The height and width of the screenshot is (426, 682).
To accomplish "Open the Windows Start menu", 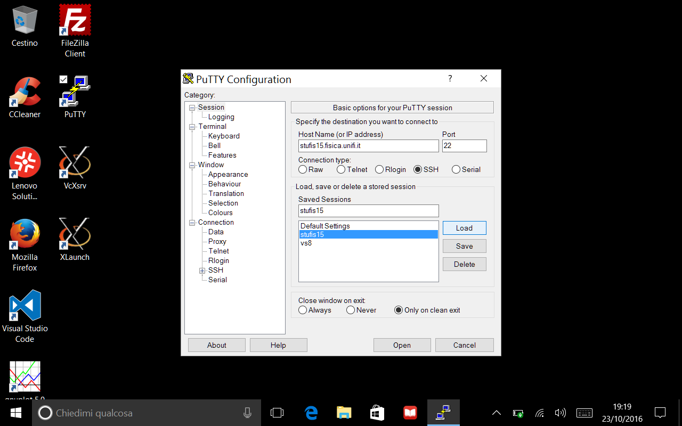I will [15, 413].
